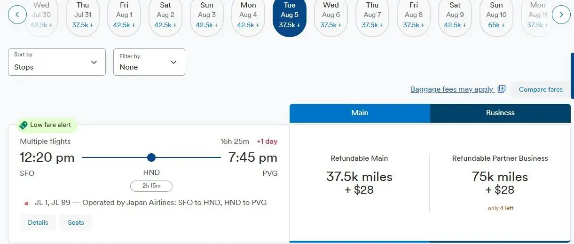Image resolution: width=574 pixels, height=244 pixels.
Task: Click the previous dates arrow icon
Action: click(x=17, y=15)
